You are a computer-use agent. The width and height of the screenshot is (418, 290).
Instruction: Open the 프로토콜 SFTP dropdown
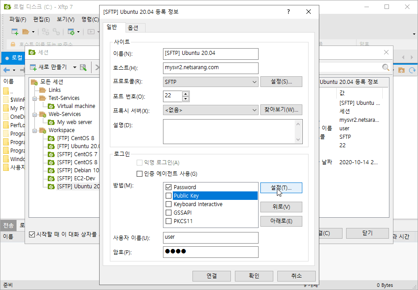(x=211, y=82)
